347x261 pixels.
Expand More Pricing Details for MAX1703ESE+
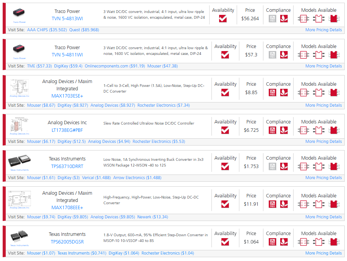click(324, 105)
